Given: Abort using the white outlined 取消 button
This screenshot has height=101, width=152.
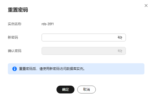Looking at the screenshot, I should pos(87,90).
